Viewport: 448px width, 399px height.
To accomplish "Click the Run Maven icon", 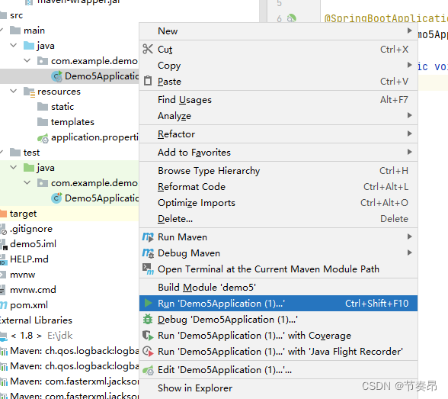I will (148, 237).
